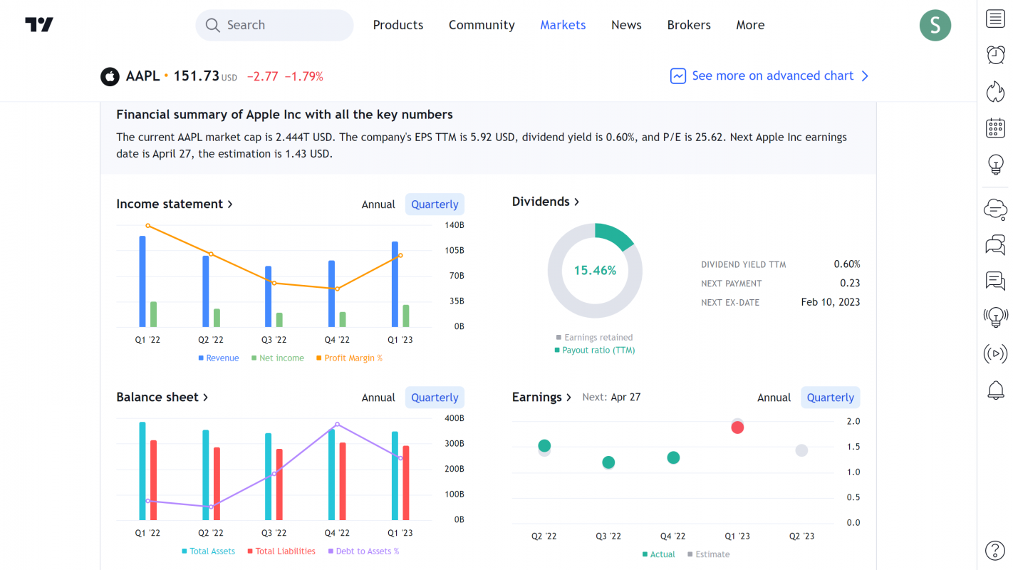Expand the Balance sheet section
This screenshot has width=1013, height=570.
[x=162, y=397]
